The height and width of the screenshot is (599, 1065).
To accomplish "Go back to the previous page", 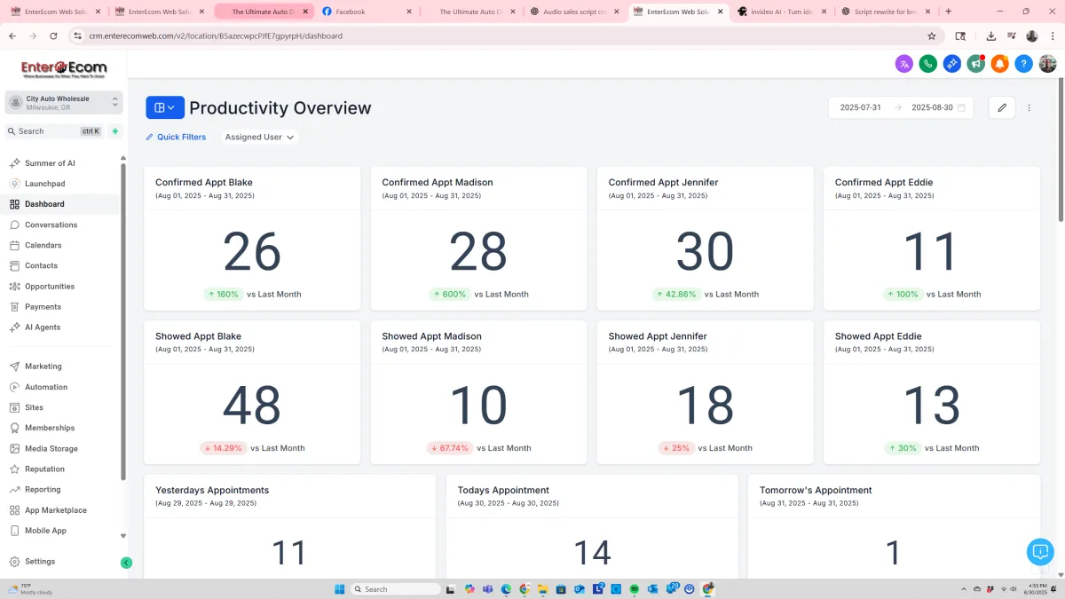I will (12, 36).
